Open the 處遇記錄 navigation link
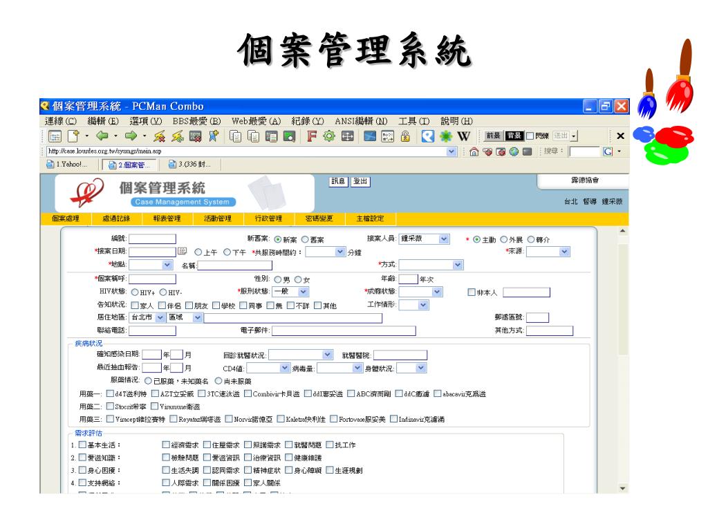 pos(116,218)
